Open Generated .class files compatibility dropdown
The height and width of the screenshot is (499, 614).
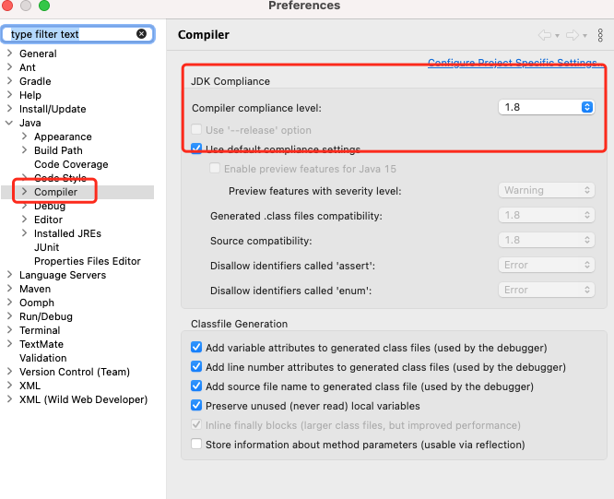[547, 215]
